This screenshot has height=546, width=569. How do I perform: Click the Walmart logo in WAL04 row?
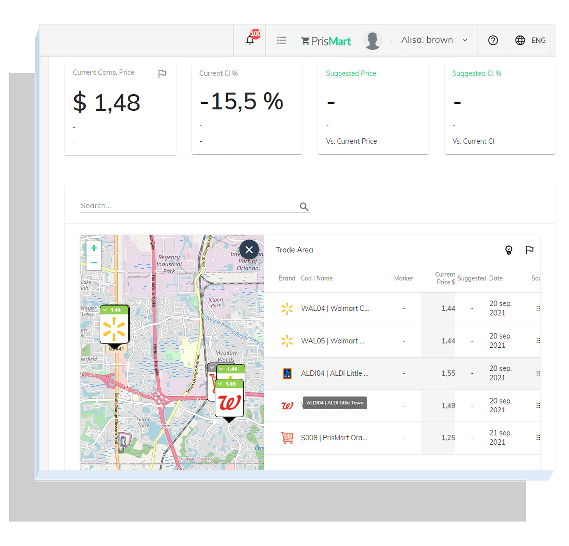click(x=287, y=308)
